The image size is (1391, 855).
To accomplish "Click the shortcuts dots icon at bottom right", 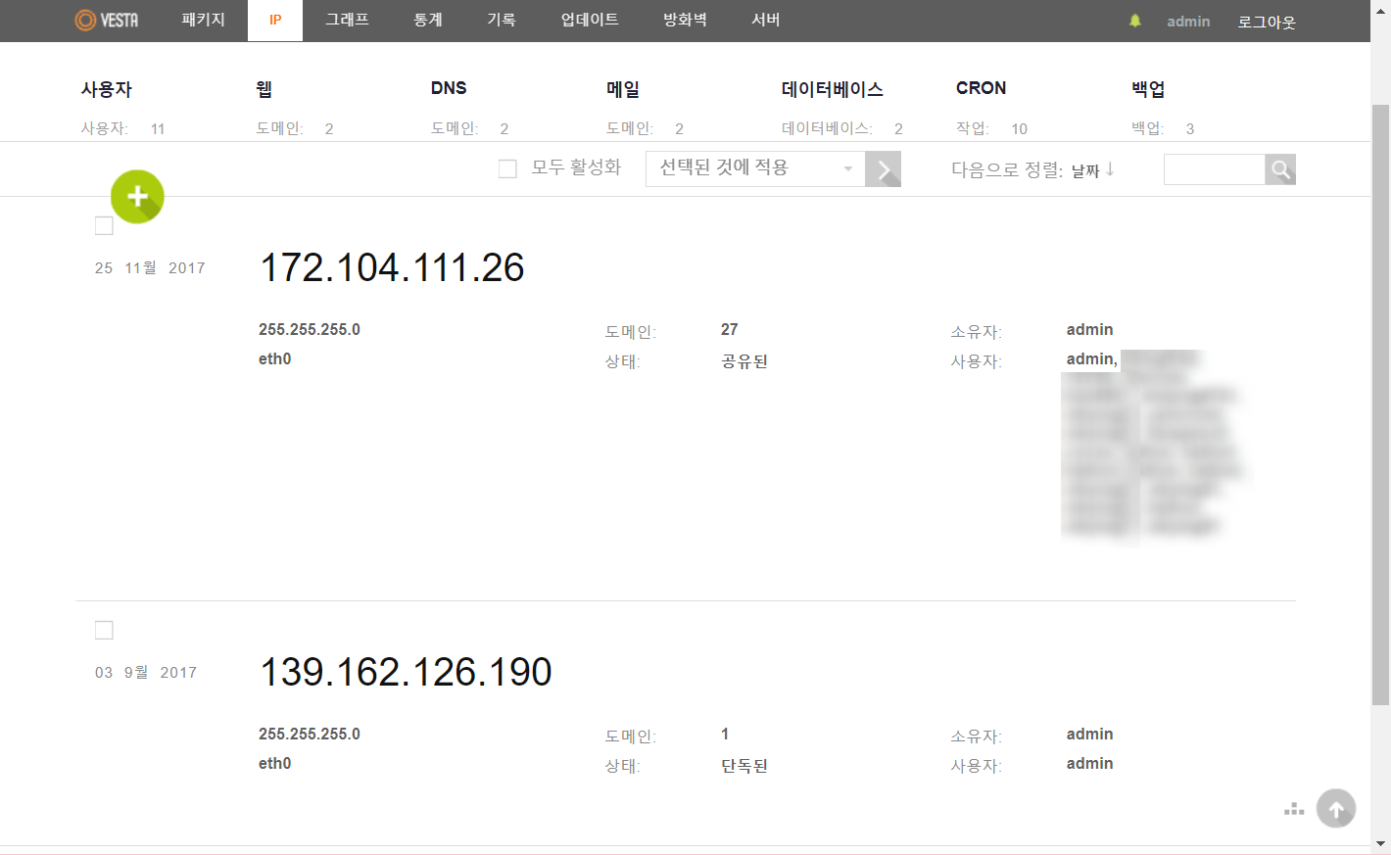I will pos(1294,809).
